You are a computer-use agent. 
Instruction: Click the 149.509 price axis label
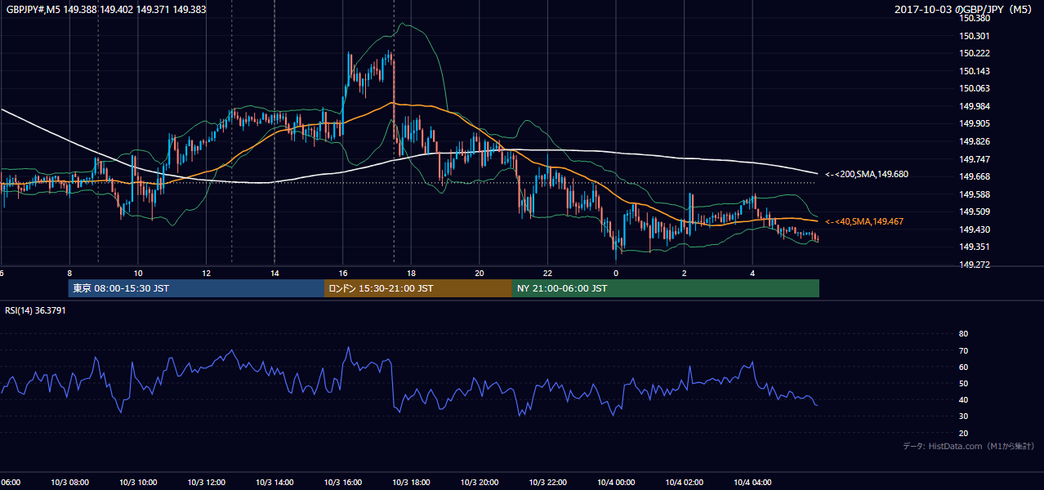[x=975, y=212]
